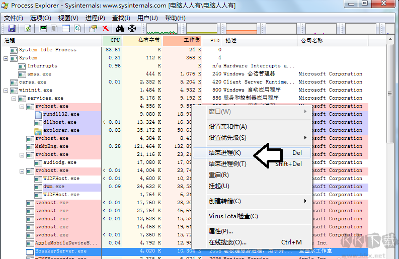Click the Refresh Now toolbar icon
The image size is (399, 259).
point(28,29)
